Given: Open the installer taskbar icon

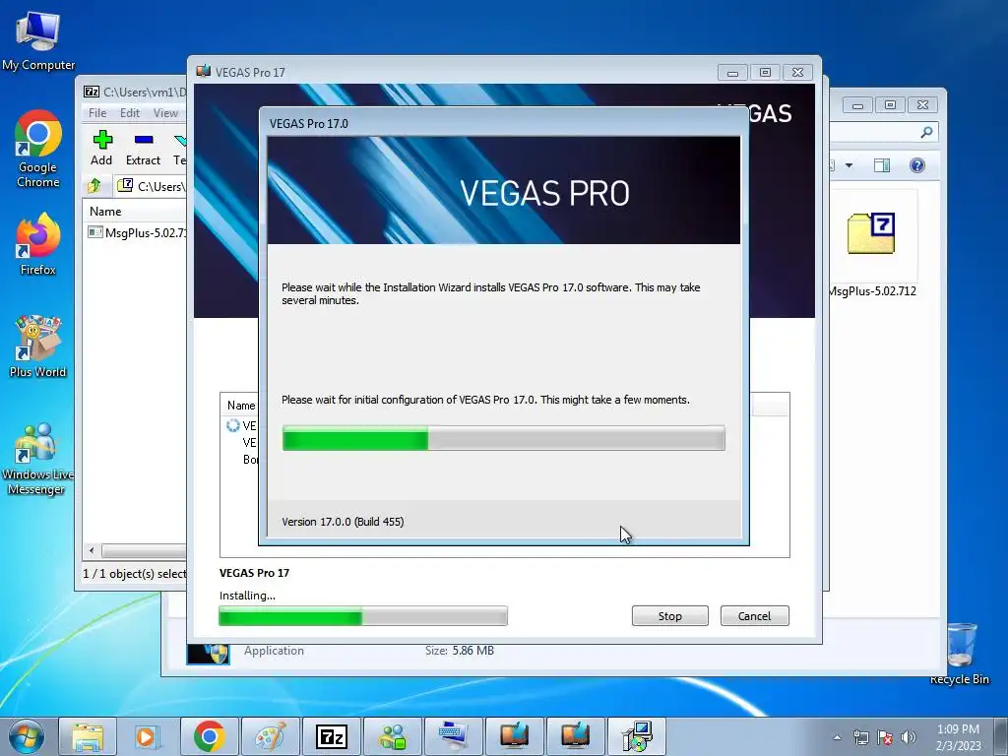Looking at the screenshot, I should click(x=637, y=736).
